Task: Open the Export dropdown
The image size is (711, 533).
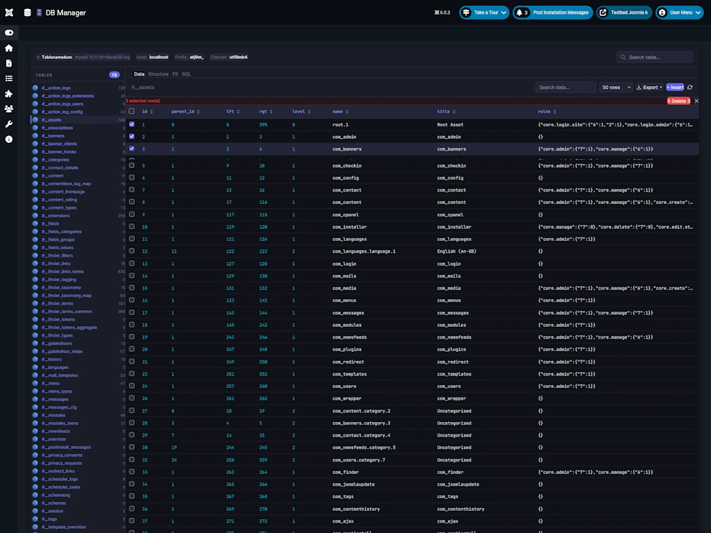Action: click(649, 87)
